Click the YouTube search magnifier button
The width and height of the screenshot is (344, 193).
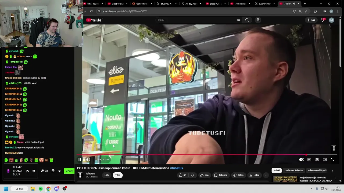click(x=247, y=20)
